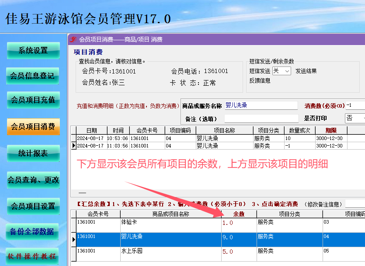Click the 会员卡号:1361001 text

pyautogui.click(x=109, y=71)
